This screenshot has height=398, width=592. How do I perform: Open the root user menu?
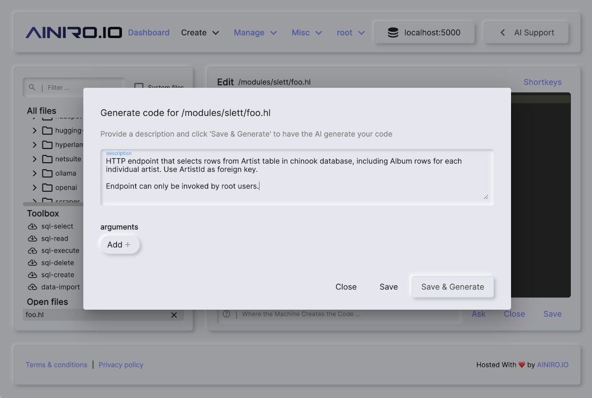tap(351, 33)
